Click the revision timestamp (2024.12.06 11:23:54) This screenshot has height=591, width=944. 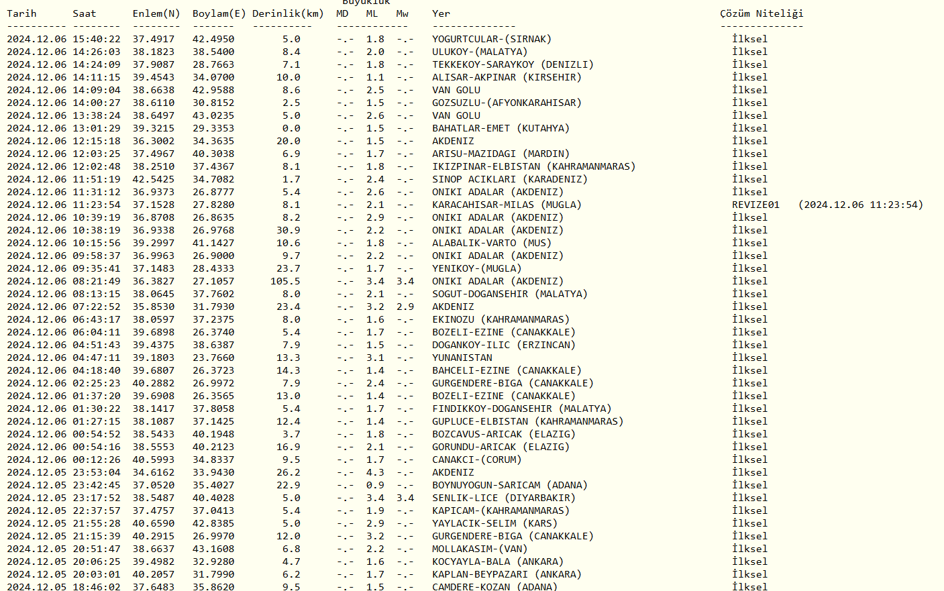tap(861, 205)
